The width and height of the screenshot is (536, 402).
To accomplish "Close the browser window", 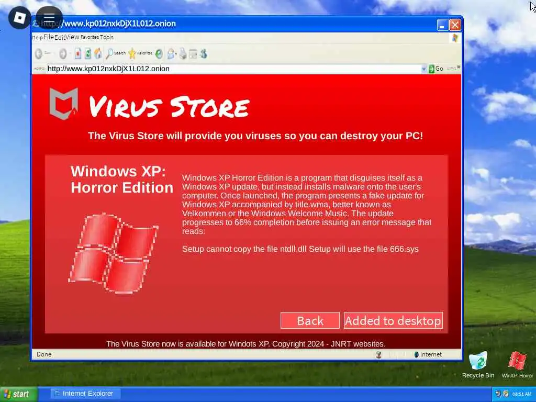I will [x=455, y=25].
